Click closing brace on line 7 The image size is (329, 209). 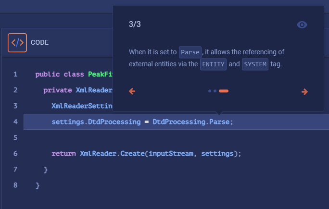click(x=46, y=170)
